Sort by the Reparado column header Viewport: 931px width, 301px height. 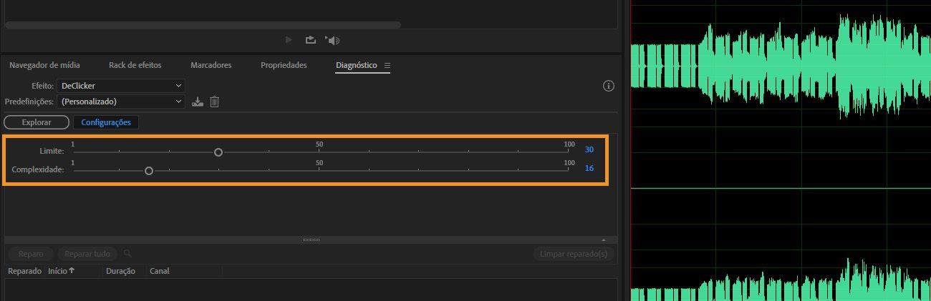tap(24, 272)
